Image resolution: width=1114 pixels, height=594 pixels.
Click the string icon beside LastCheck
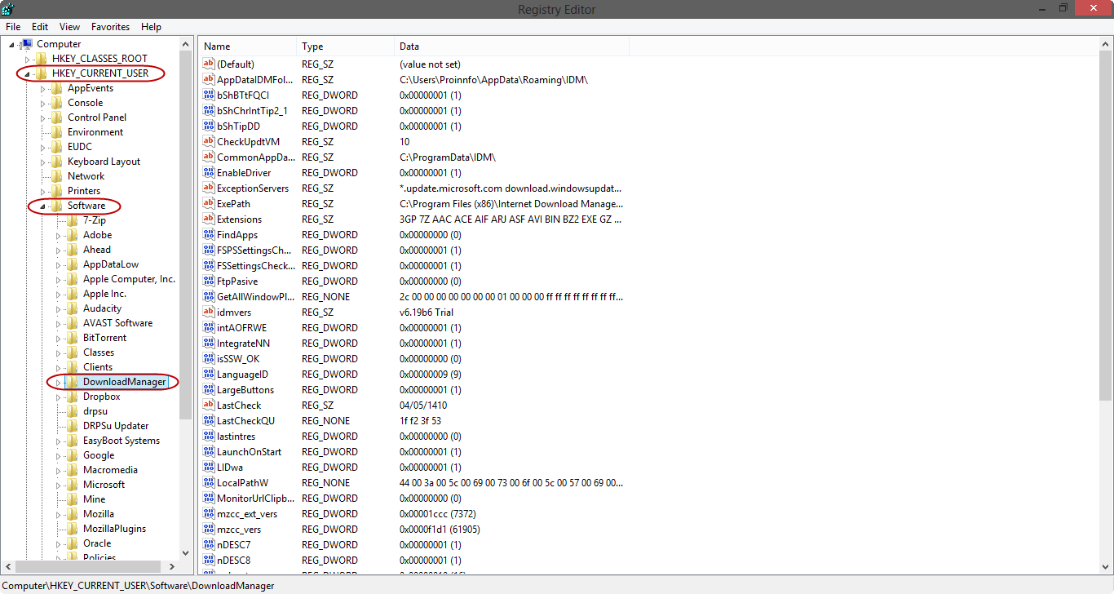point(209,405)
